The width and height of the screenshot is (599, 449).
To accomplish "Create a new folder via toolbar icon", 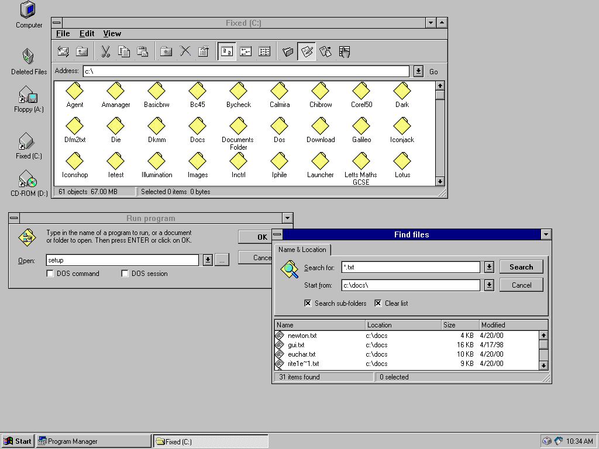I will pos(167,51).
